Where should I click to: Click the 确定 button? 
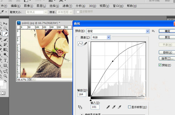point(167,31)
